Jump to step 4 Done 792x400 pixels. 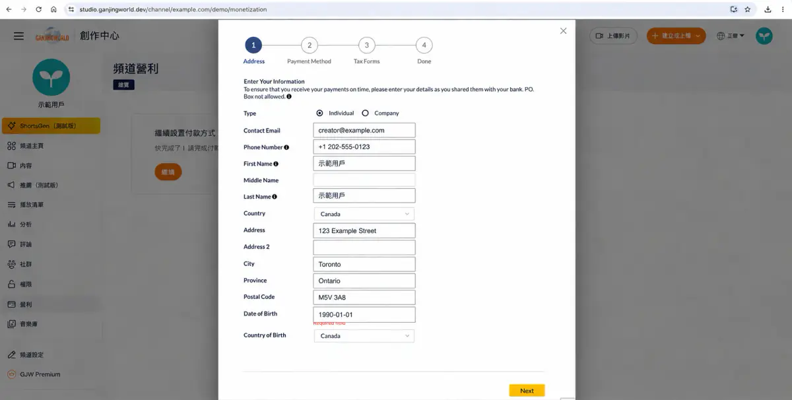pos(424,46)
